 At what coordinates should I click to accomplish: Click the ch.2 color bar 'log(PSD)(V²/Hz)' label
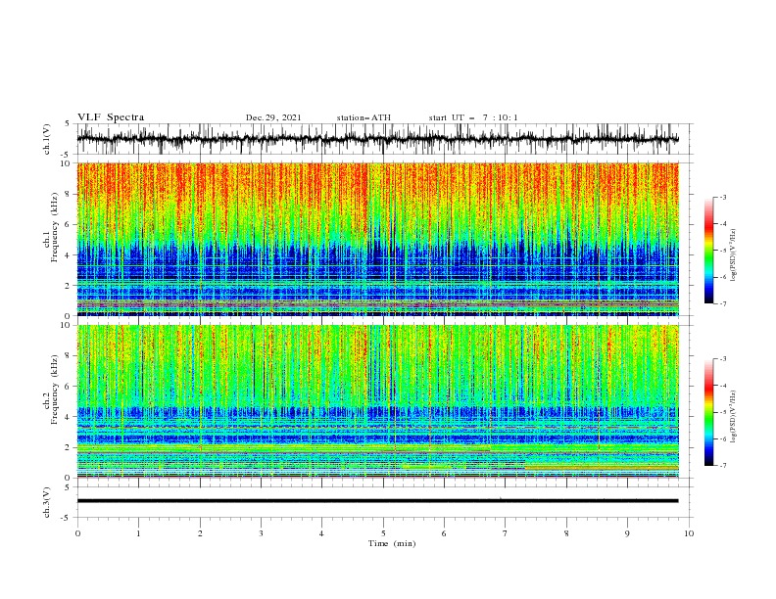pos(734,416)
